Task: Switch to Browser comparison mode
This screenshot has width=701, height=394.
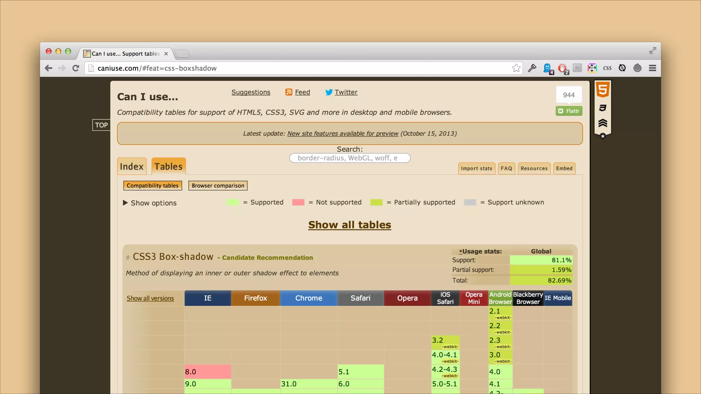Action: click(218, 185)
